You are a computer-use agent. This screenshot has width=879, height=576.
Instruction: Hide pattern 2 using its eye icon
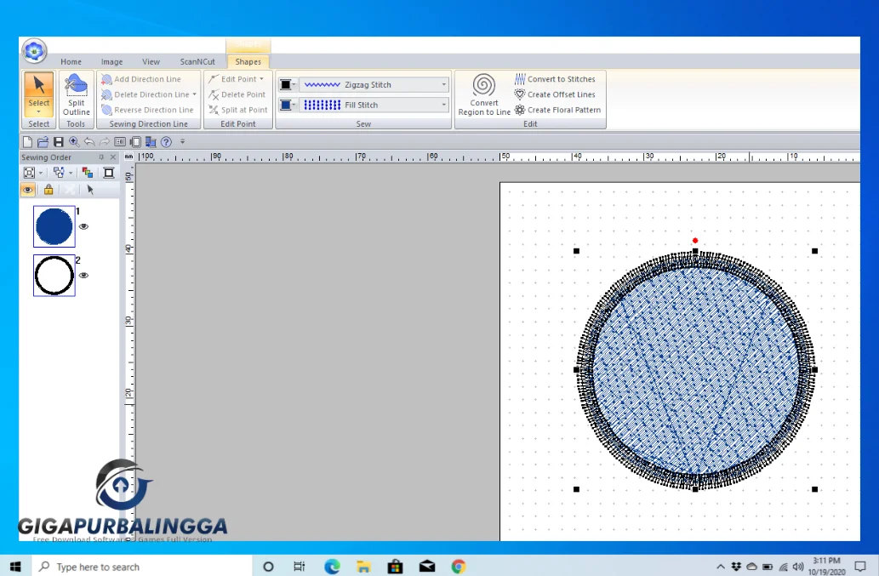tap(83, 275)
